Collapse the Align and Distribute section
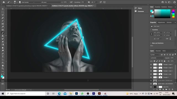This screenshot has width=177, height=99. (150, 43)
